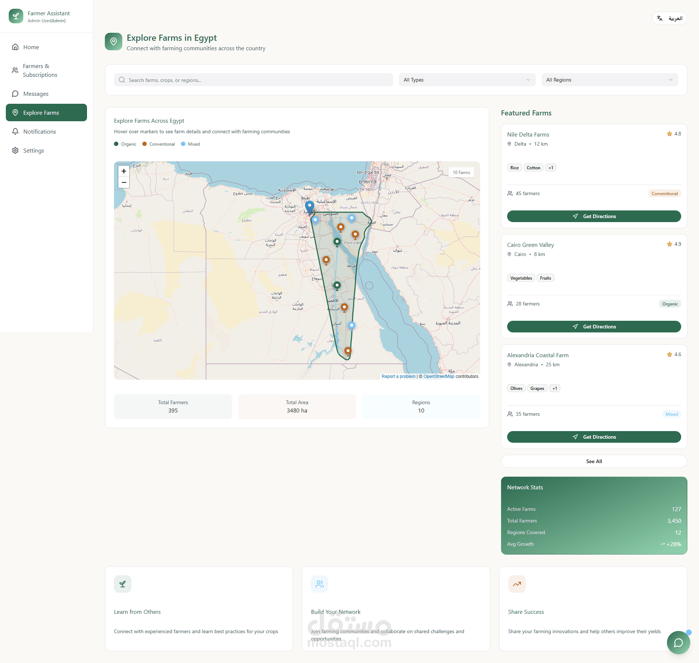The image size is (699, 663).
Task: Click the Organic legend dot
Action: coord(116,144)
